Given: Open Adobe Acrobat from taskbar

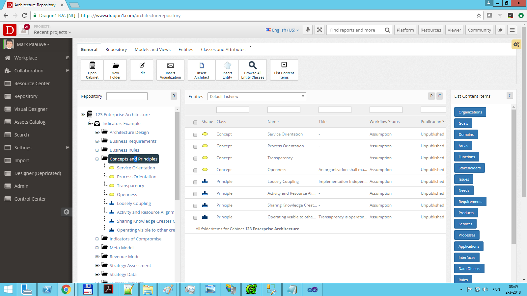Looking at the screenshot, I should 108,289.
